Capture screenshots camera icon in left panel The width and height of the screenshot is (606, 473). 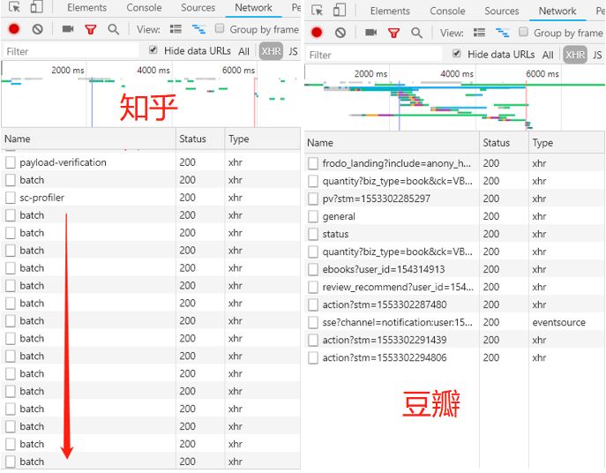click(68, 29)
